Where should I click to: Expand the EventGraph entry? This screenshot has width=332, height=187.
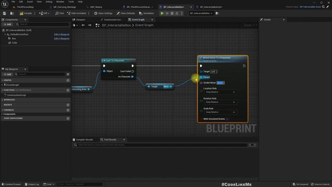point(3,85)
